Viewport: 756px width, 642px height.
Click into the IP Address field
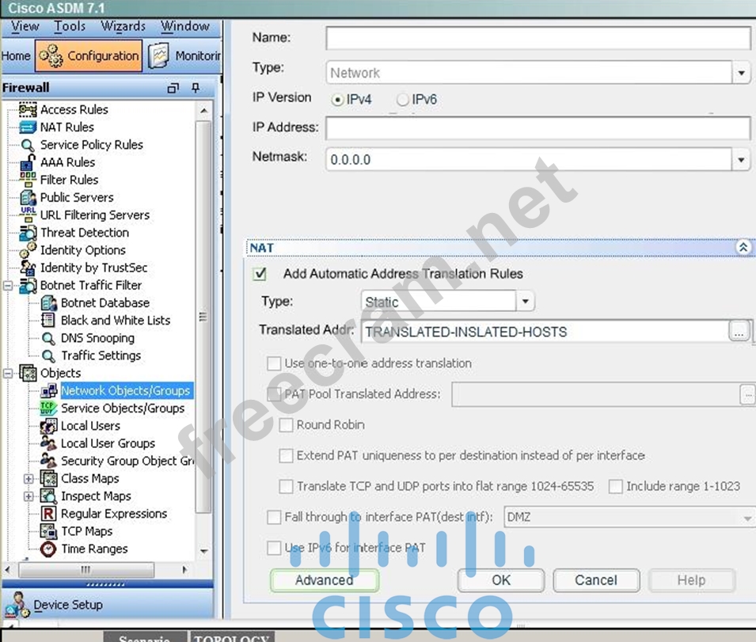pos(538,127)
